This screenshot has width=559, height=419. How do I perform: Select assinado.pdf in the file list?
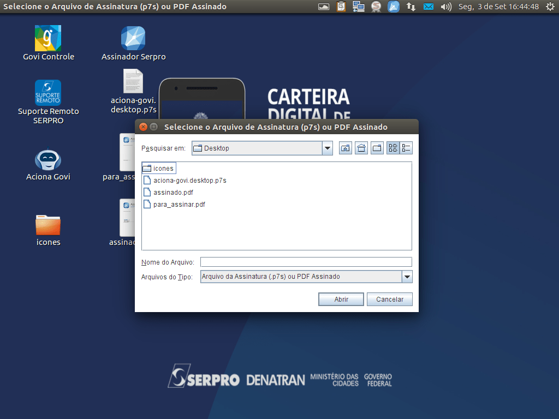pyautogui.click(x=168, y=193)
